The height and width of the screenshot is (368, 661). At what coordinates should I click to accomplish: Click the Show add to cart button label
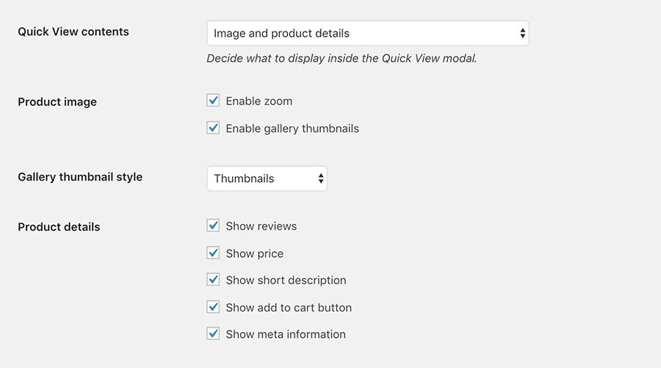pos(289,308)
